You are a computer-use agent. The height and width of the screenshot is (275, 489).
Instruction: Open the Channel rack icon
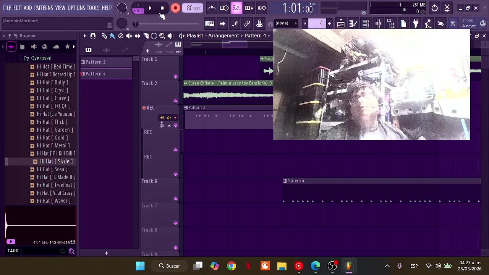(366, 24)
